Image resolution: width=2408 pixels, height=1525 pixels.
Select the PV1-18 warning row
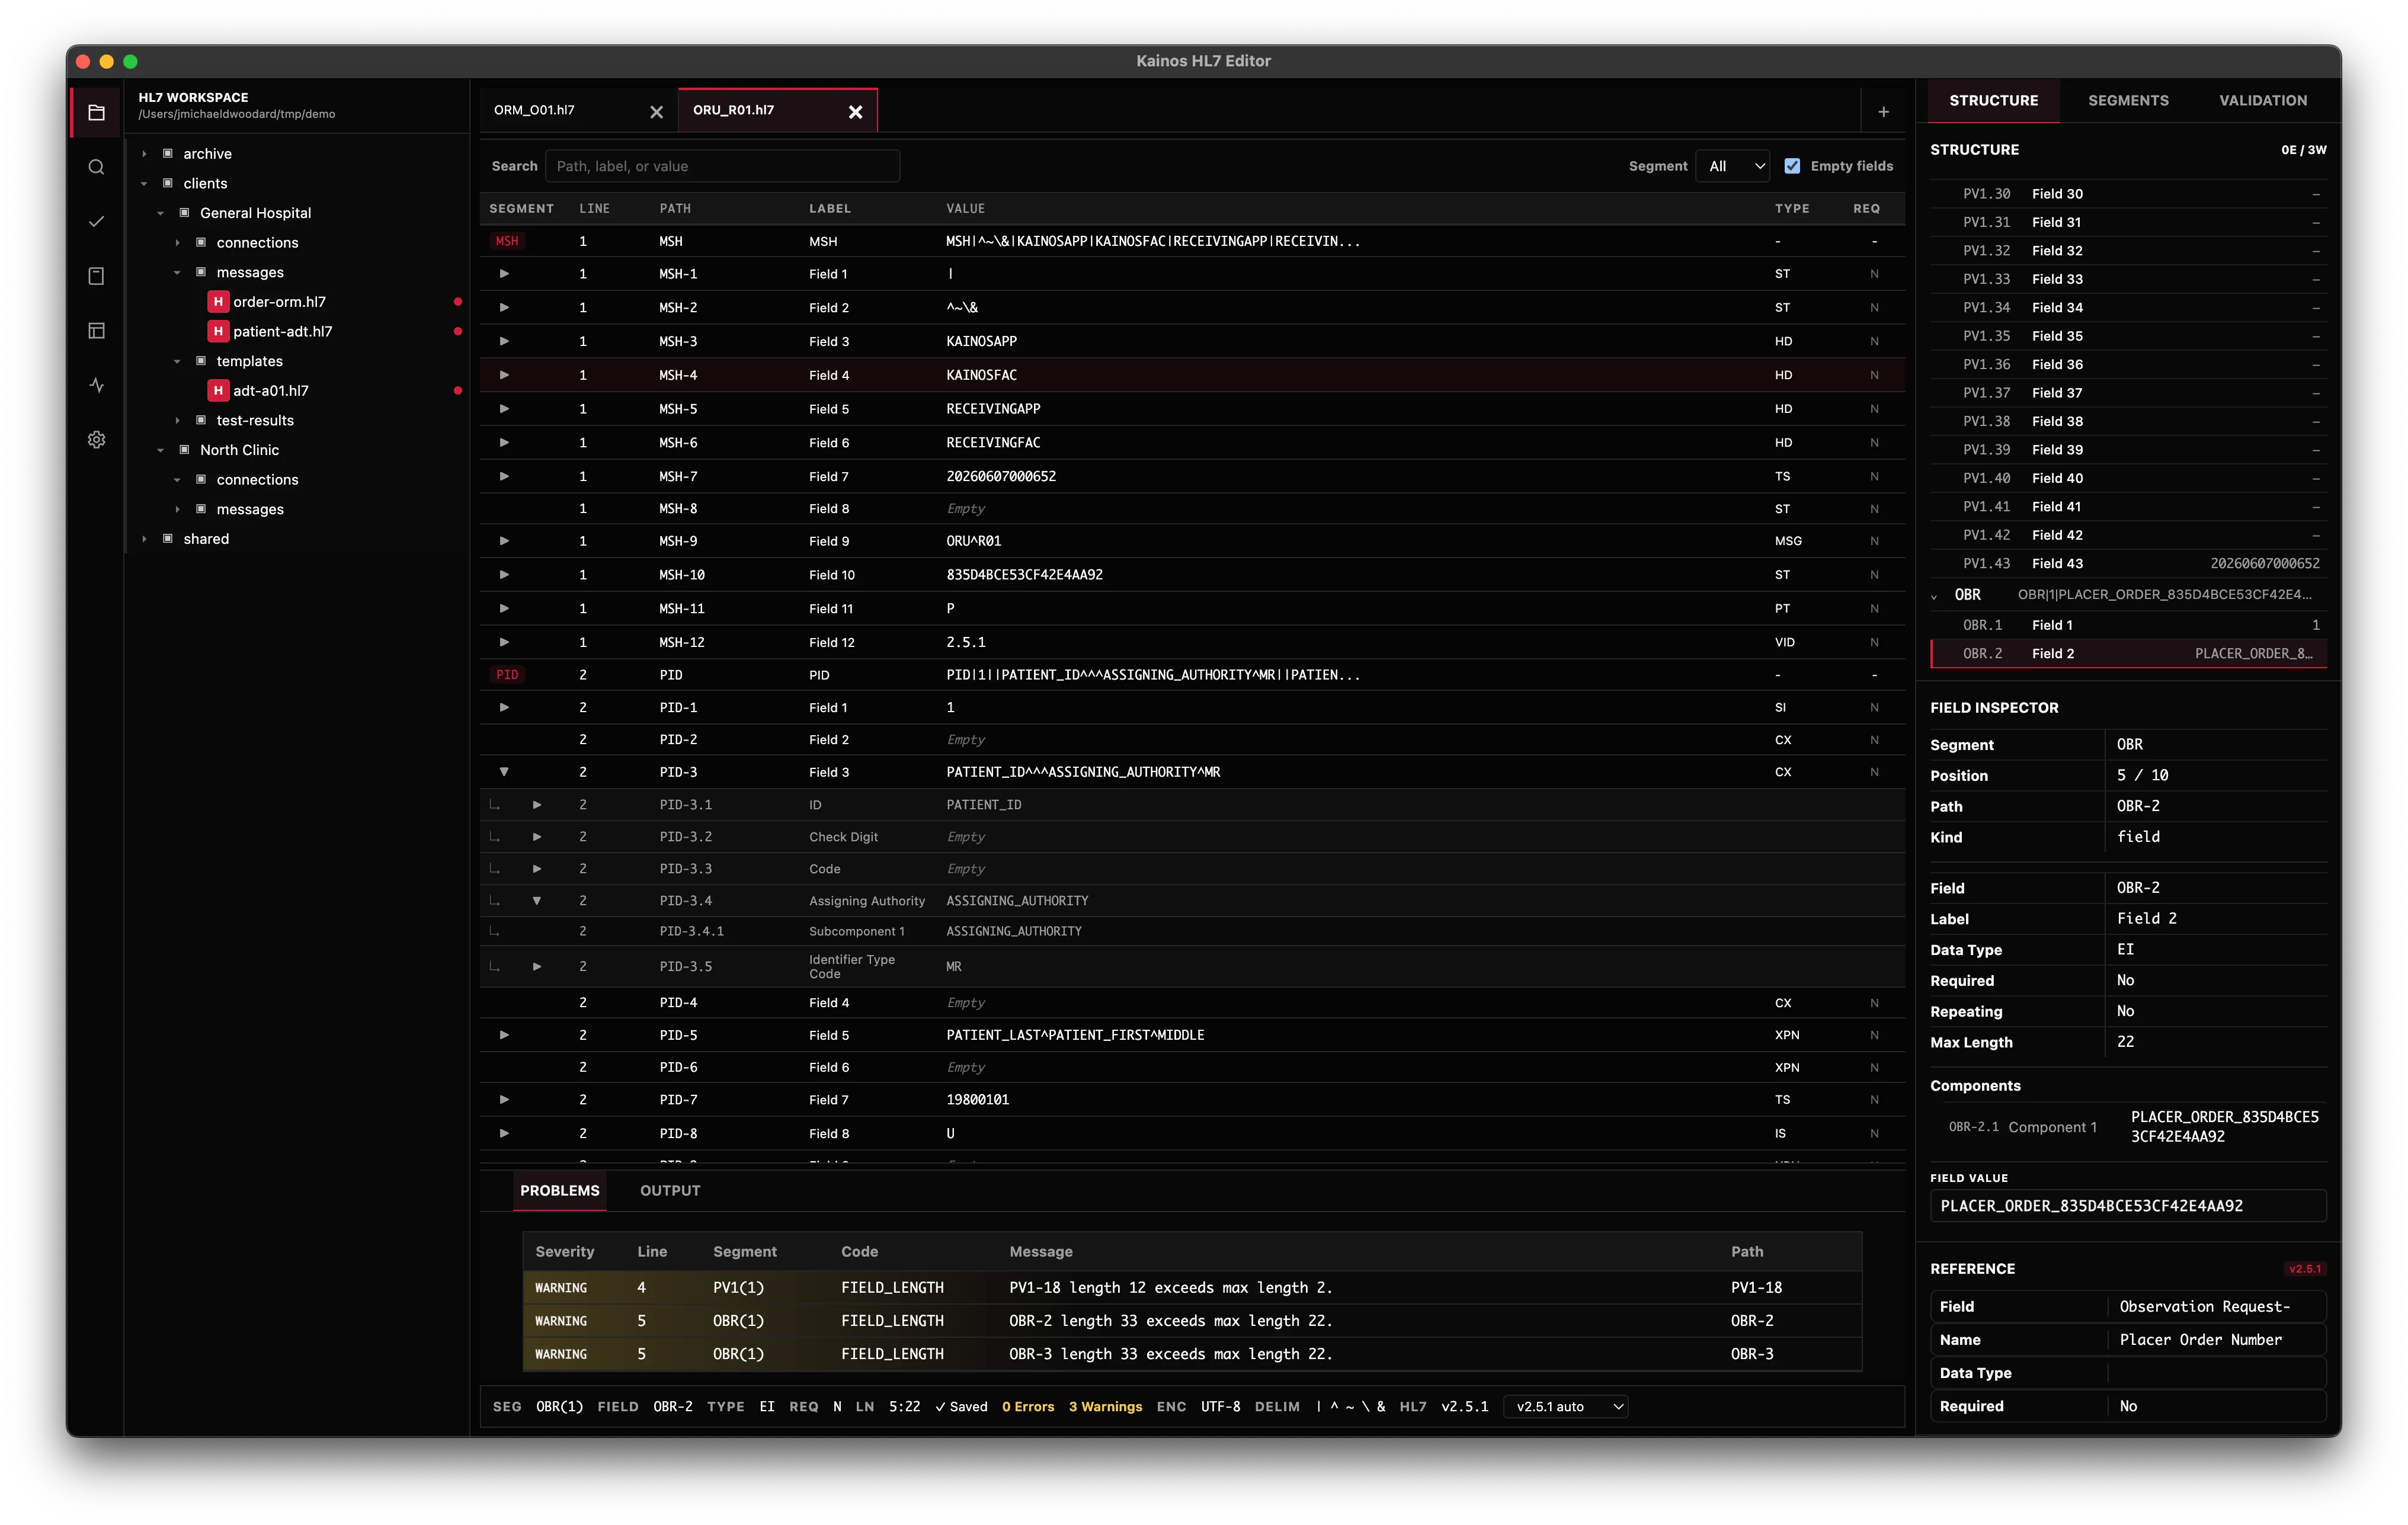pos(1192,1288)
